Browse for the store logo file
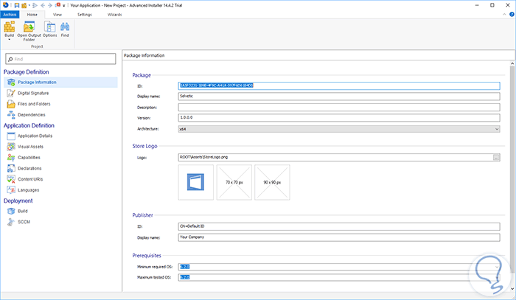The image size is (516, 300). [496, 157]
